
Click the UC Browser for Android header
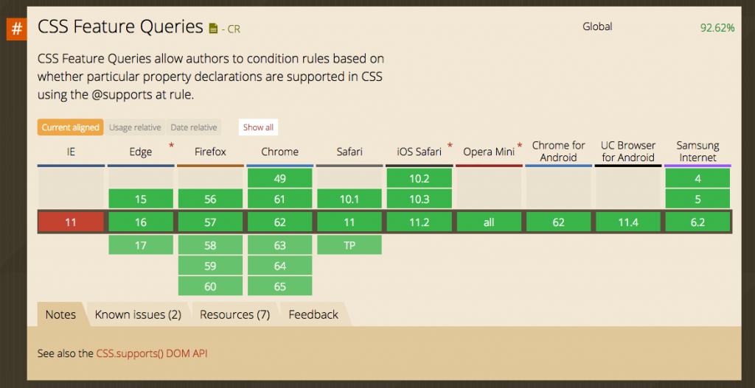pyautogui.click(x=628, y=152)
